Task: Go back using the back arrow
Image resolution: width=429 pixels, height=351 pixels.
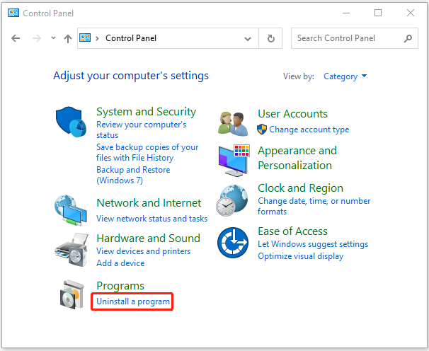Action: (16, 38)
